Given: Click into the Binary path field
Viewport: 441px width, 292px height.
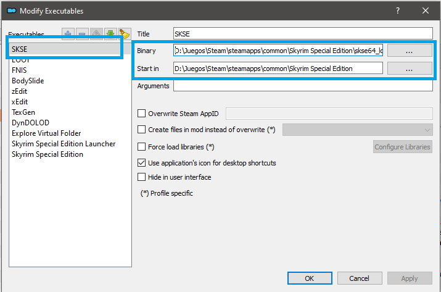Looking at the screenshot, I should tap(278, 51).
